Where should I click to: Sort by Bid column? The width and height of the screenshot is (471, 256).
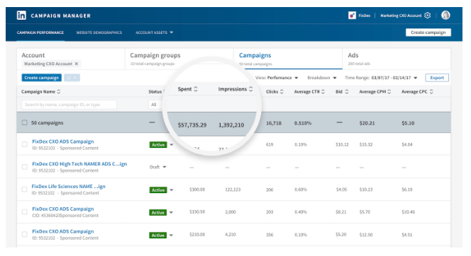(x=347, y=92)
